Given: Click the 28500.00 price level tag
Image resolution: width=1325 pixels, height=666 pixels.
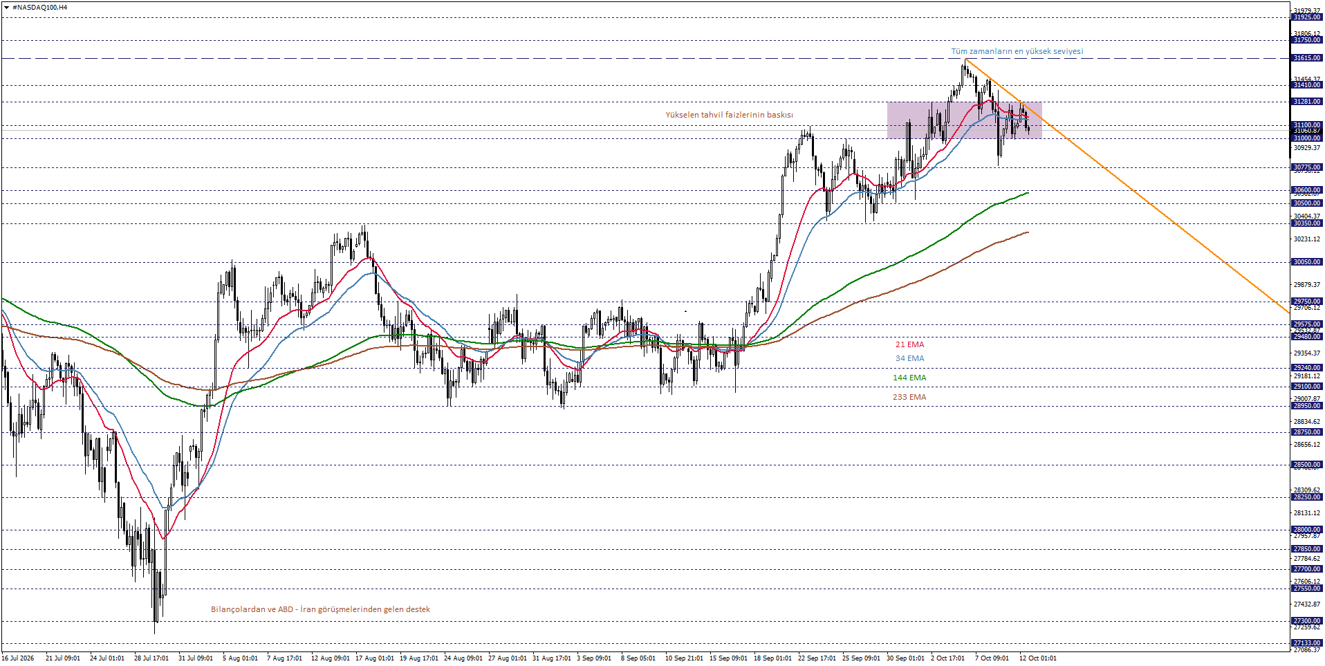Looking at the screenshot, I should point(1306,465).
